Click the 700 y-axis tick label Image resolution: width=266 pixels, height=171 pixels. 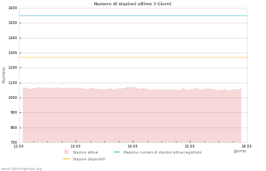pyautogui.click(x=14, y=142)
